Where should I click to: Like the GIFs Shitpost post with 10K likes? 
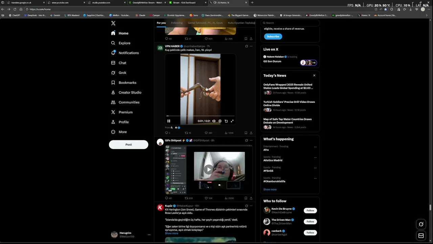tap(209, 198)
